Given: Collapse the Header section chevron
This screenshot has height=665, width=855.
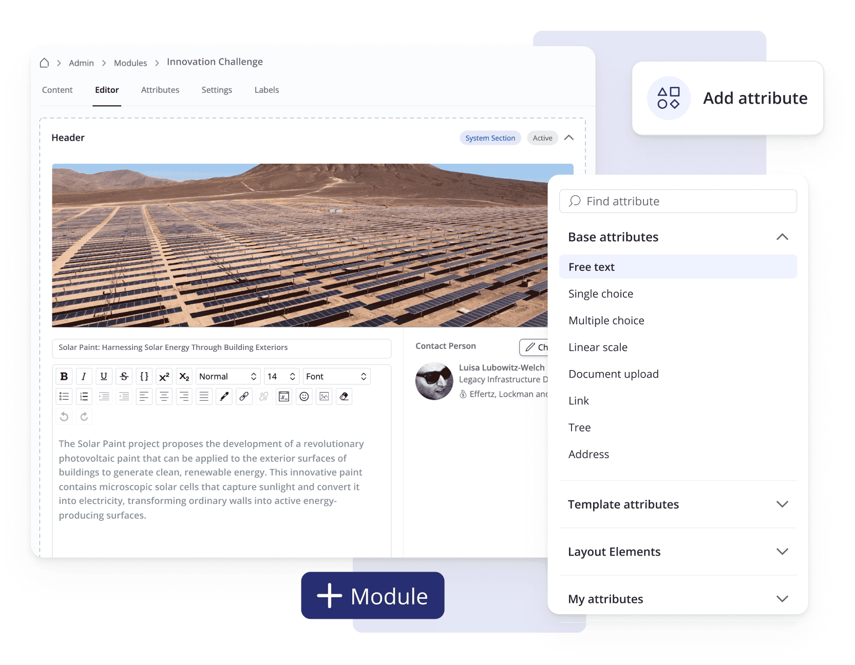Looking at the screenshot, I should pos(569,138).
